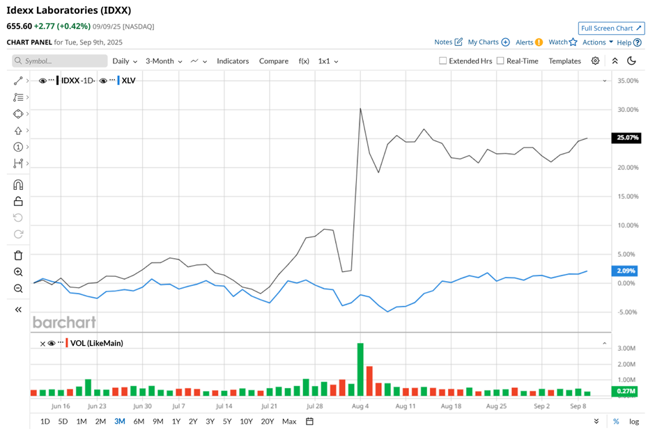Toggle VOL indicator visibility eye
The height and width of the screenshot is (432, 655).
tap(52, 343)
